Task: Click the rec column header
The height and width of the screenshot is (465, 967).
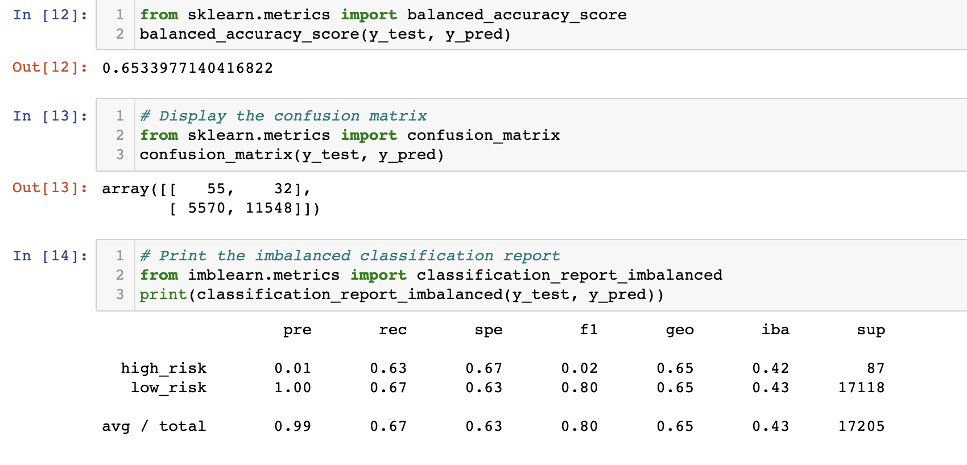Action: (x=393, y=330)
